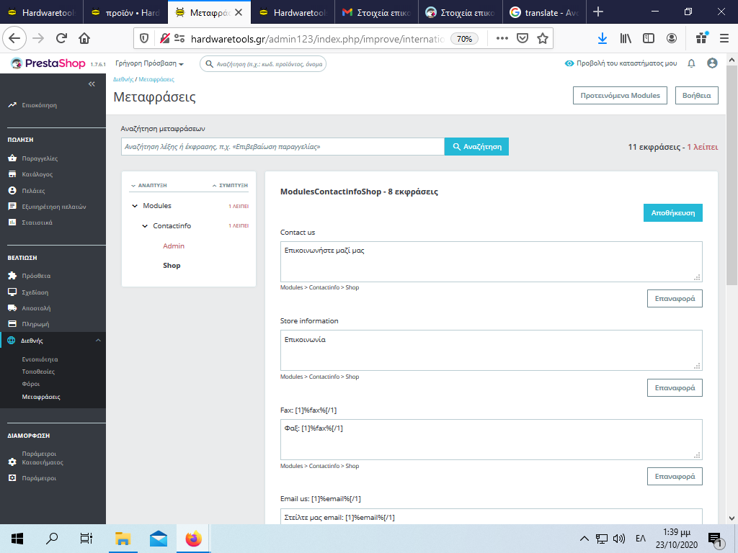This screenshot has height=553, width=738.
Task: Open Γρήγορη Πρόσβαση dropdown
Action: coord(150,63)
